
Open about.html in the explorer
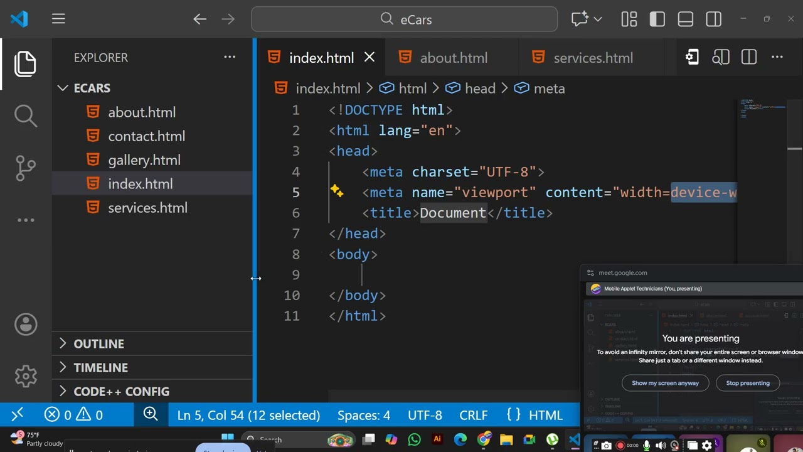(152, 112)
